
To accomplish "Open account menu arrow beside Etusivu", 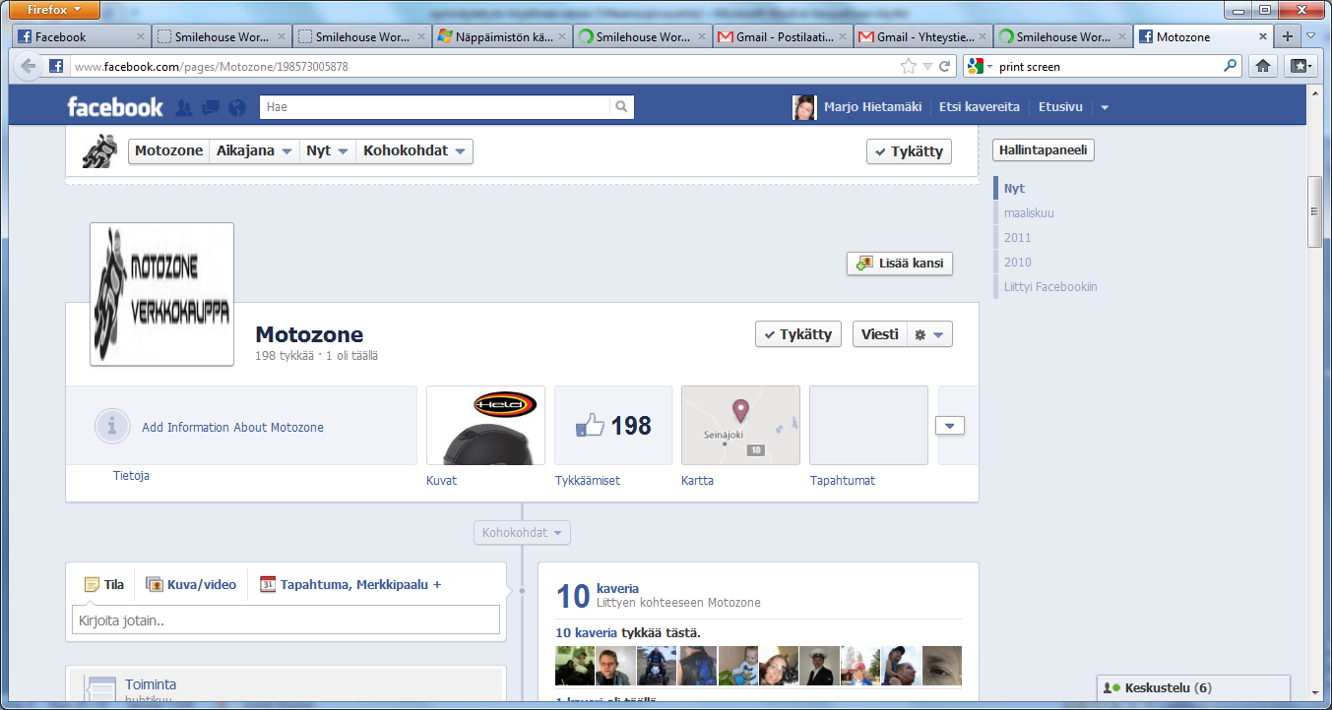I will pos(1105,107).
